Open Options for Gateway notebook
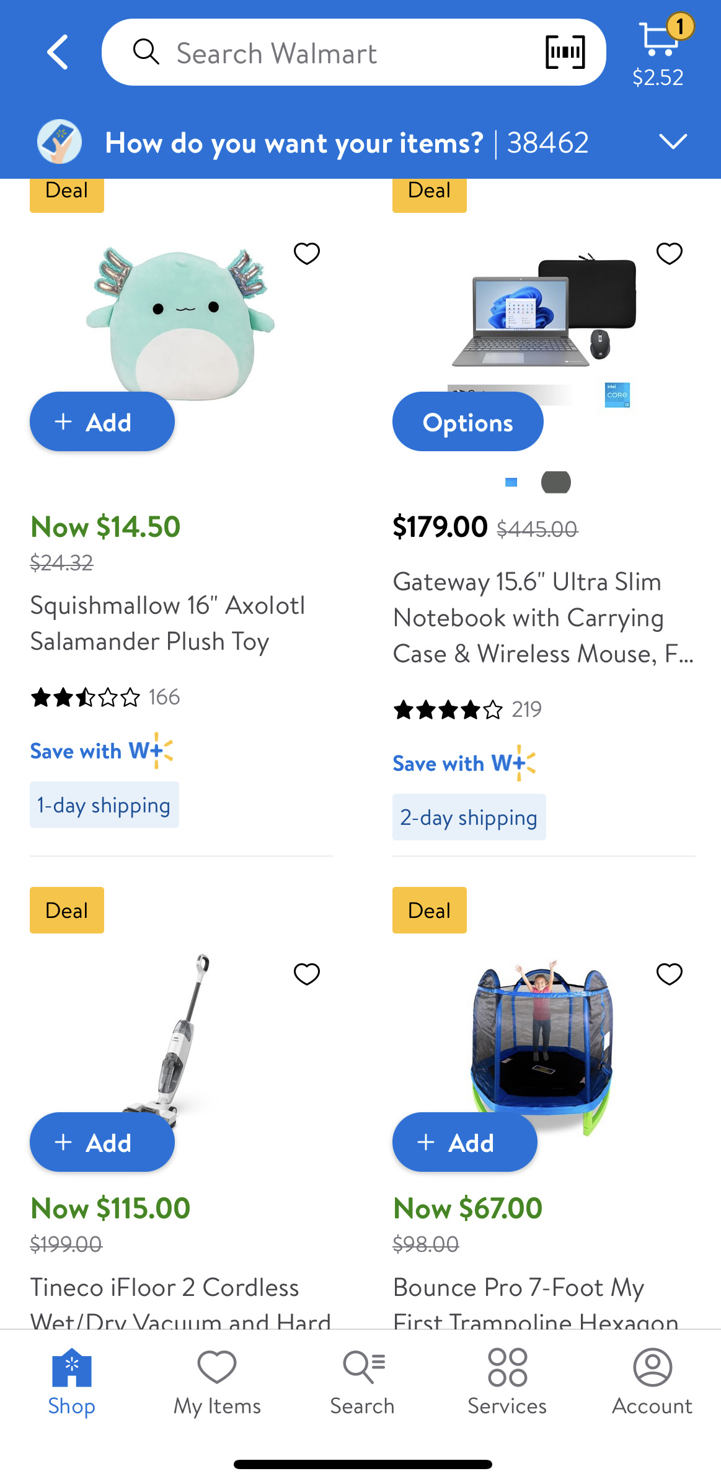 coord(468,422)
